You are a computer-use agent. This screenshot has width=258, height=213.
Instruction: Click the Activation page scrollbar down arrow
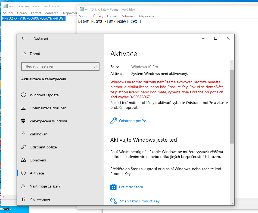(x=232, y=203)
